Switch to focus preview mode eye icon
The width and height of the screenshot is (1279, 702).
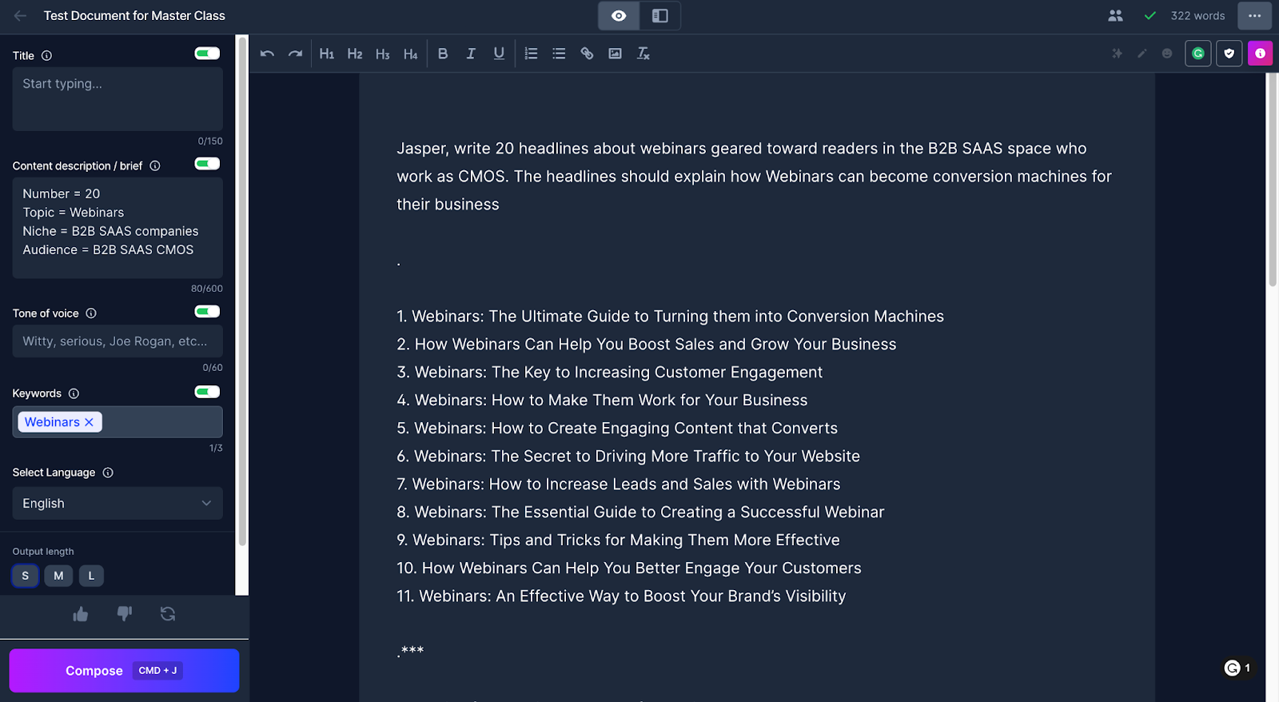click(x=619, y=16)
